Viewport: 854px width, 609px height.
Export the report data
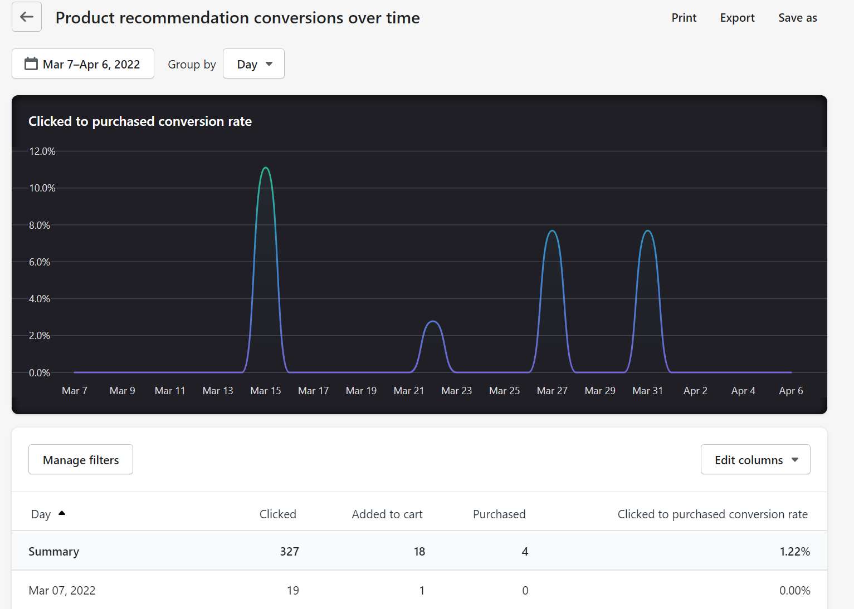point(737,18)
